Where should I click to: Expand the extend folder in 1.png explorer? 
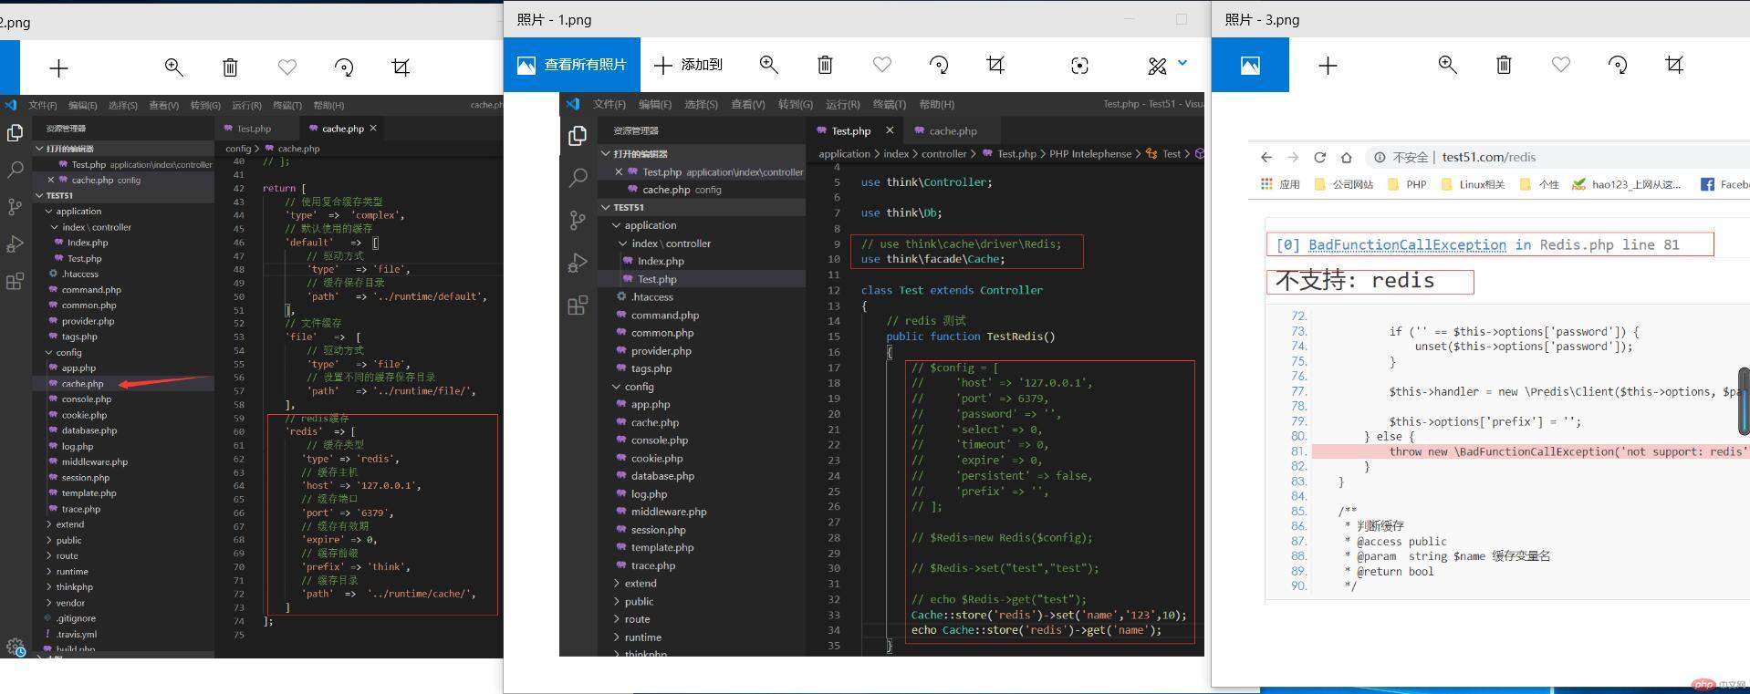click(x=617, y=584)
